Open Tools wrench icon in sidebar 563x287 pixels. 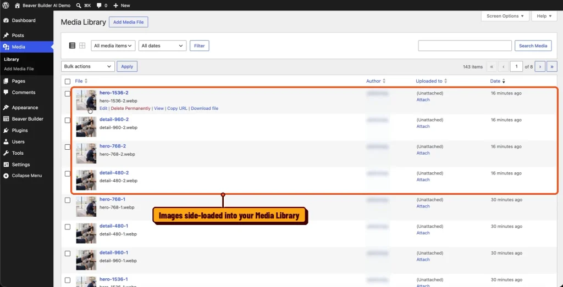[6, 153]
